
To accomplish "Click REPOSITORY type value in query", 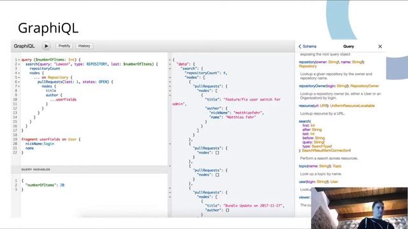I will point(96,64).
